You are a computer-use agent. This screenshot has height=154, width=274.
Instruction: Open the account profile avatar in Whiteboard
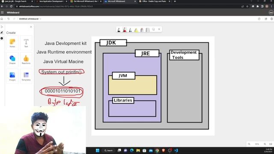coord(271,12)
